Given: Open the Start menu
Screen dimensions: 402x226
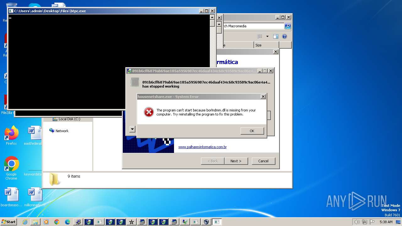Looking at the screenshot, I should [x=8, y=222].
